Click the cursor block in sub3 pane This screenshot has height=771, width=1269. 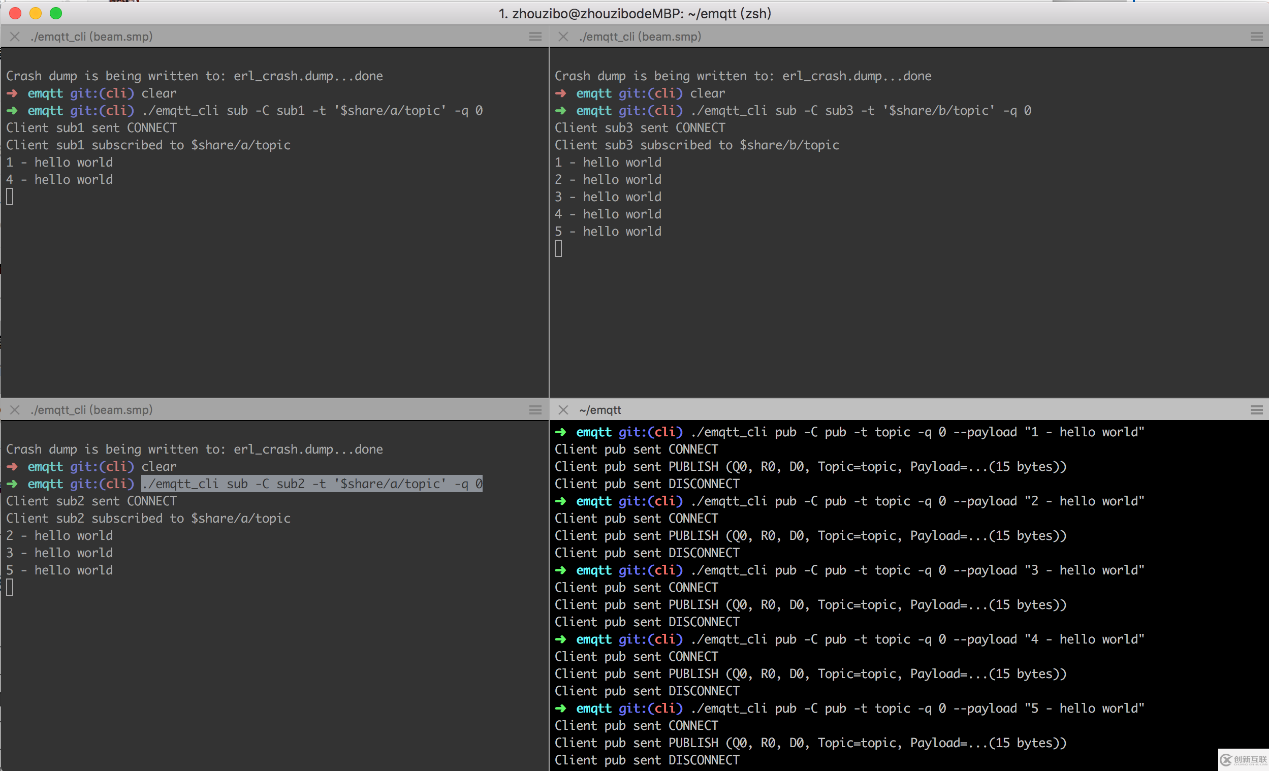[x=558, y=249]
